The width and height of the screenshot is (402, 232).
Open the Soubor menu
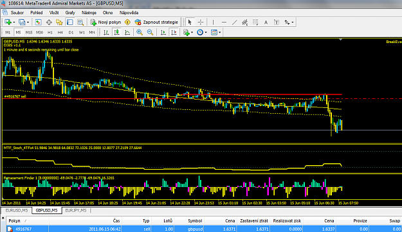(x=17, y=13)
